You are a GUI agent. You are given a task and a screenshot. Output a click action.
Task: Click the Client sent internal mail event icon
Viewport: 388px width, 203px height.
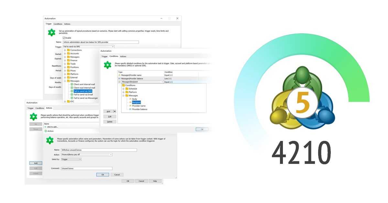pos(72,84)
